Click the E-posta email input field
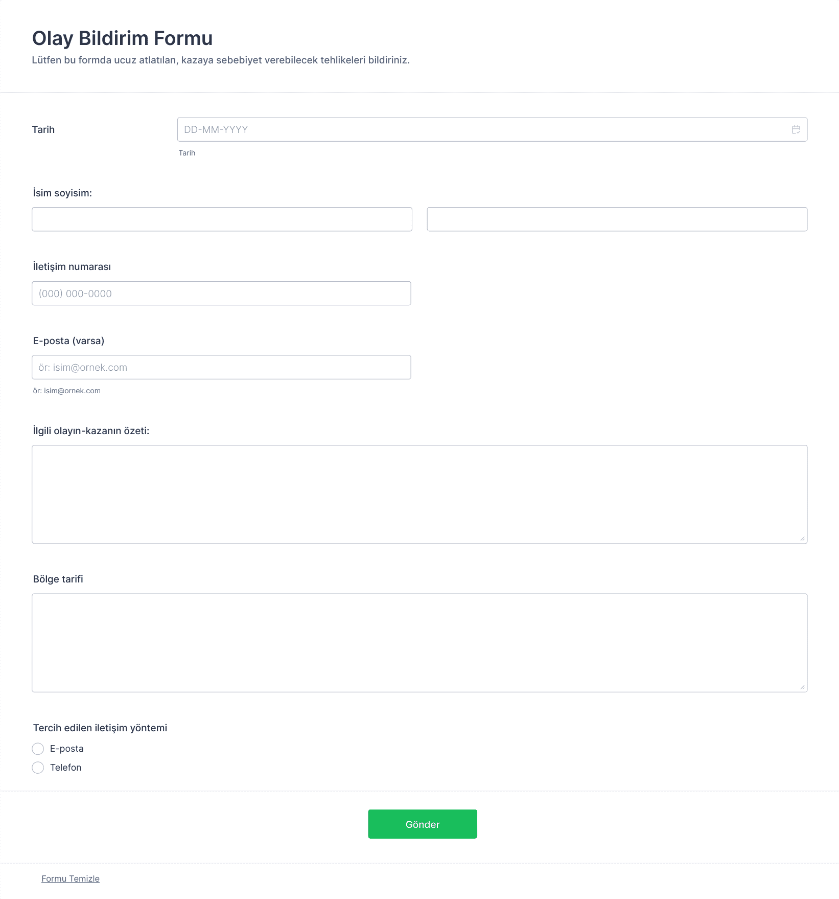Screen dimensions: 839x899 click(x=221, y=367)
